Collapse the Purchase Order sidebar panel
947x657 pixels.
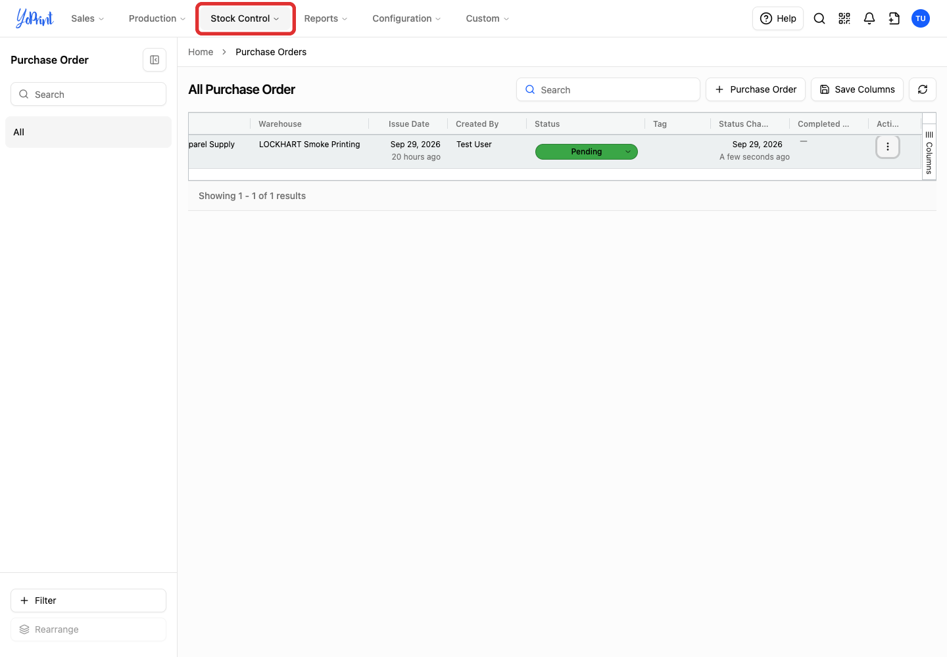tap(155, 60)
